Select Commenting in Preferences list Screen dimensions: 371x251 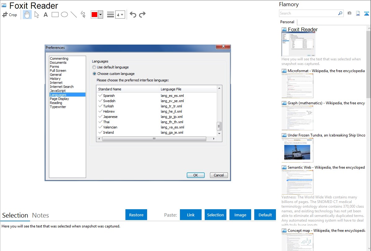pos(59,58)
